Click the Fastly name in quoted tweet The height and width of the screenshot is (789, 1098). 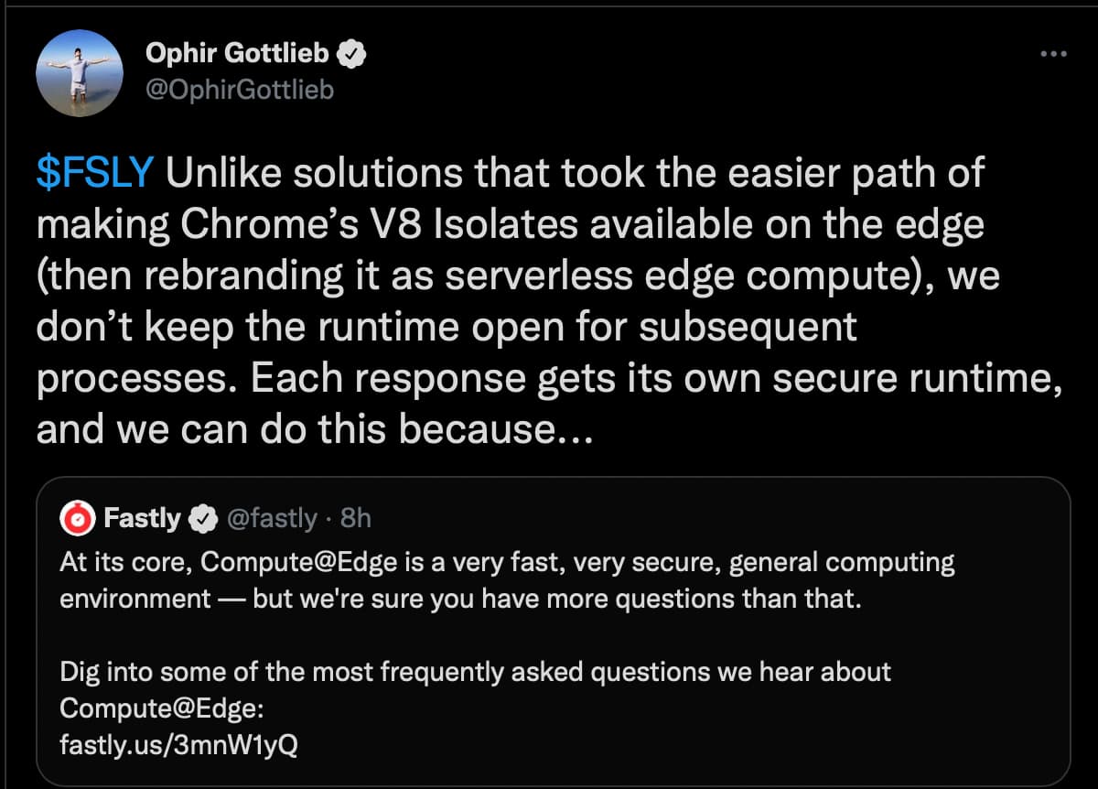142,519
